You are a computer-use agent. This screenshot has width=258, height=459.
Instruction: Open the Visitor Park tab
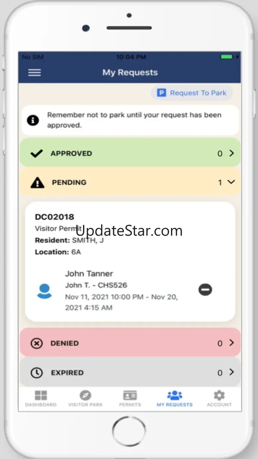(85, 398)
